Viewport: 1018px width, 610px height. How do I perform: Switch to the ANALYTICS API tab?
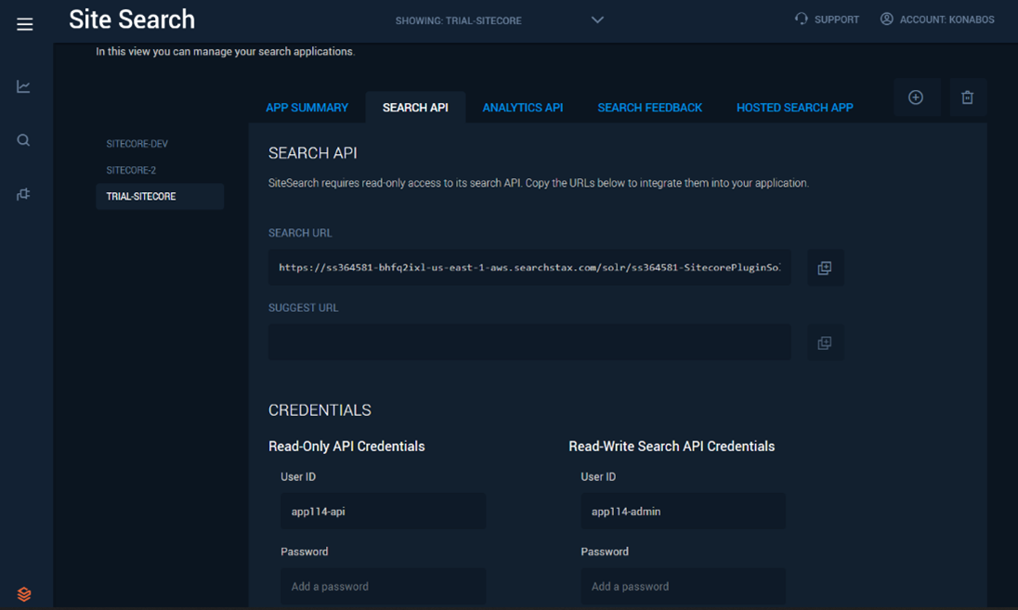(x=522, y=107)
